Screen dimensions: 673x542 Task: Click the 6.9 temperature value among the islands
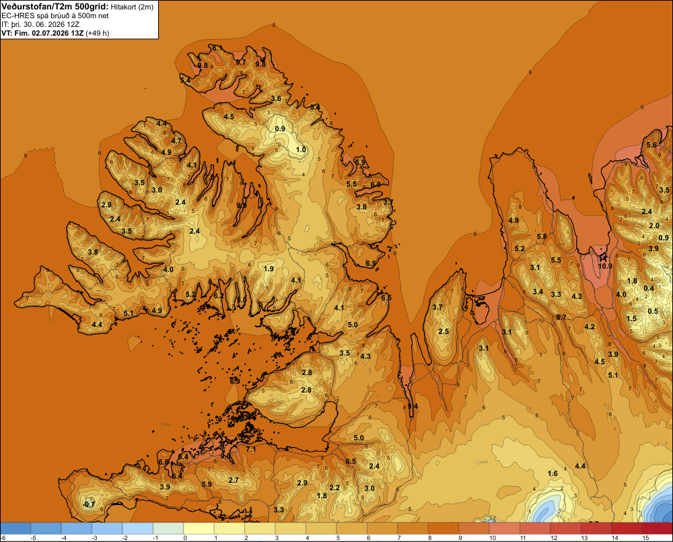235,381
